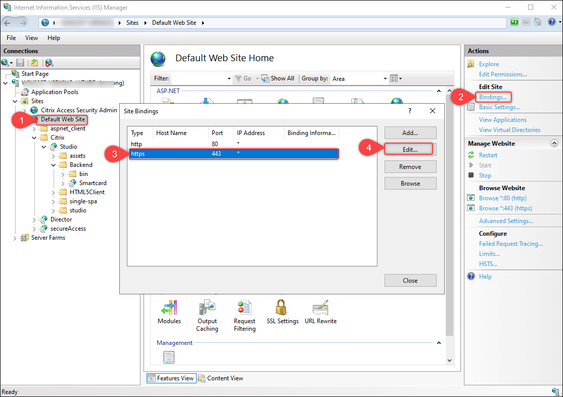Open HSTS settings from the Actions pane

[488, 263]
